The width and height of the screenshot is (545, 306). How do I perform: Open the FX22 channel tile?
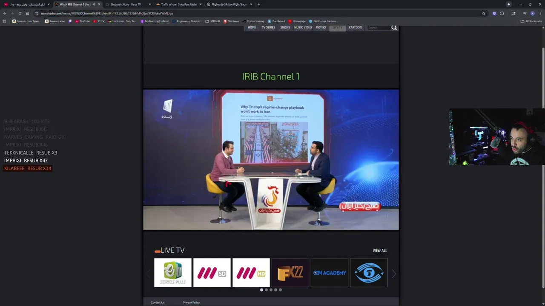point(290,272)
